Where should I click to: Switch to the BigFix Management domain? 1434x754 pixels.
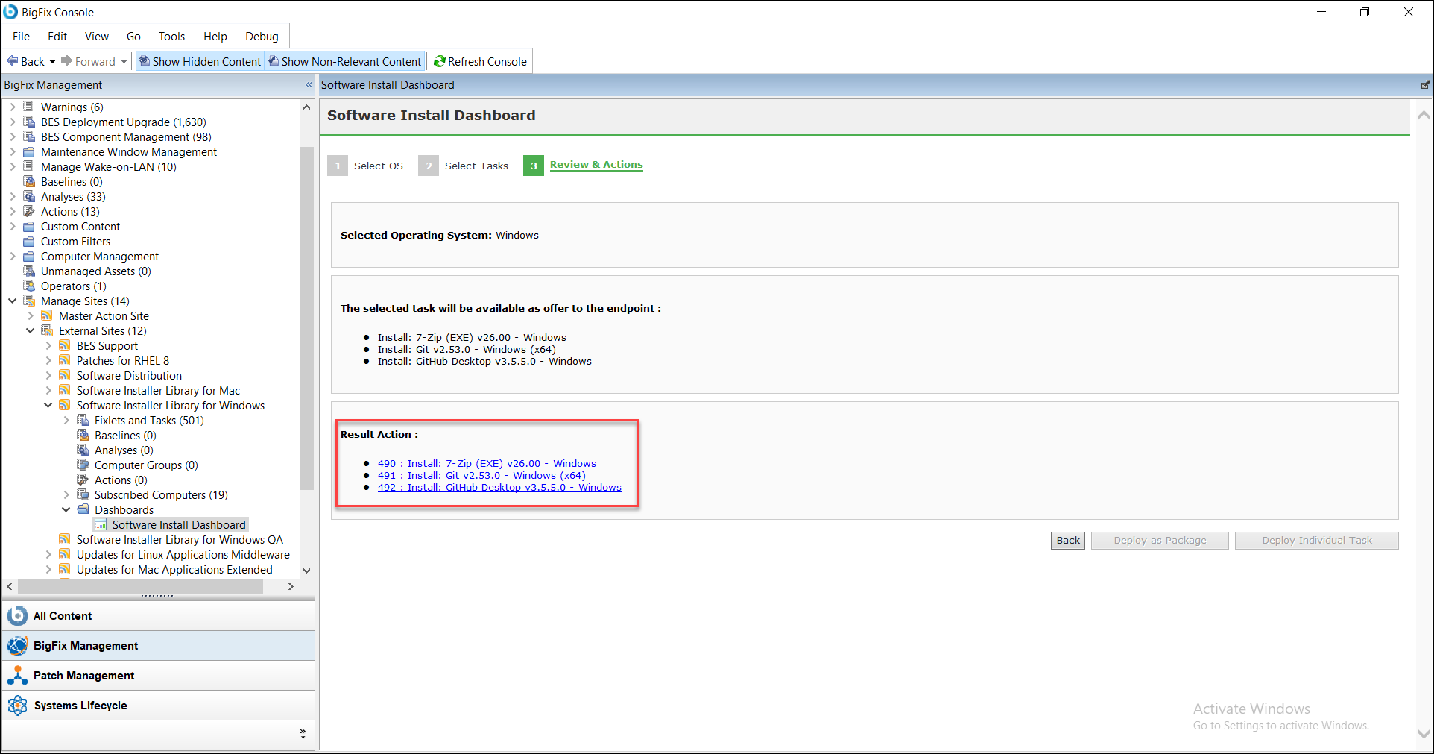pos(158,646)
